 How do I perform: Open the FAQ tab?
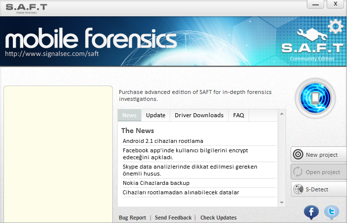pos(238,115)
